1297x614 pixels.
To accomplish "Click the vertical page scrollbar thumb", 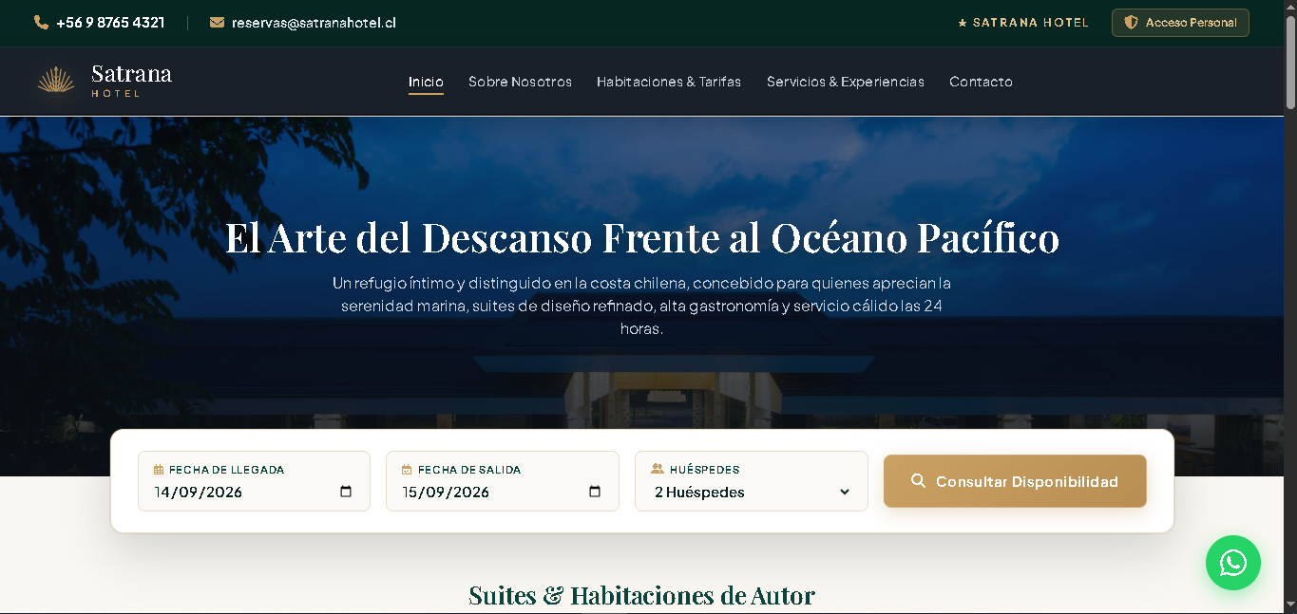I will [1290, 62].
